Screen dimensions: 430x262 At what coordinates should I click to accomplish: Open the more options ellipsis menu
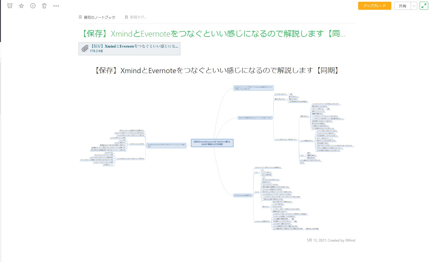[x=56, y=6]
